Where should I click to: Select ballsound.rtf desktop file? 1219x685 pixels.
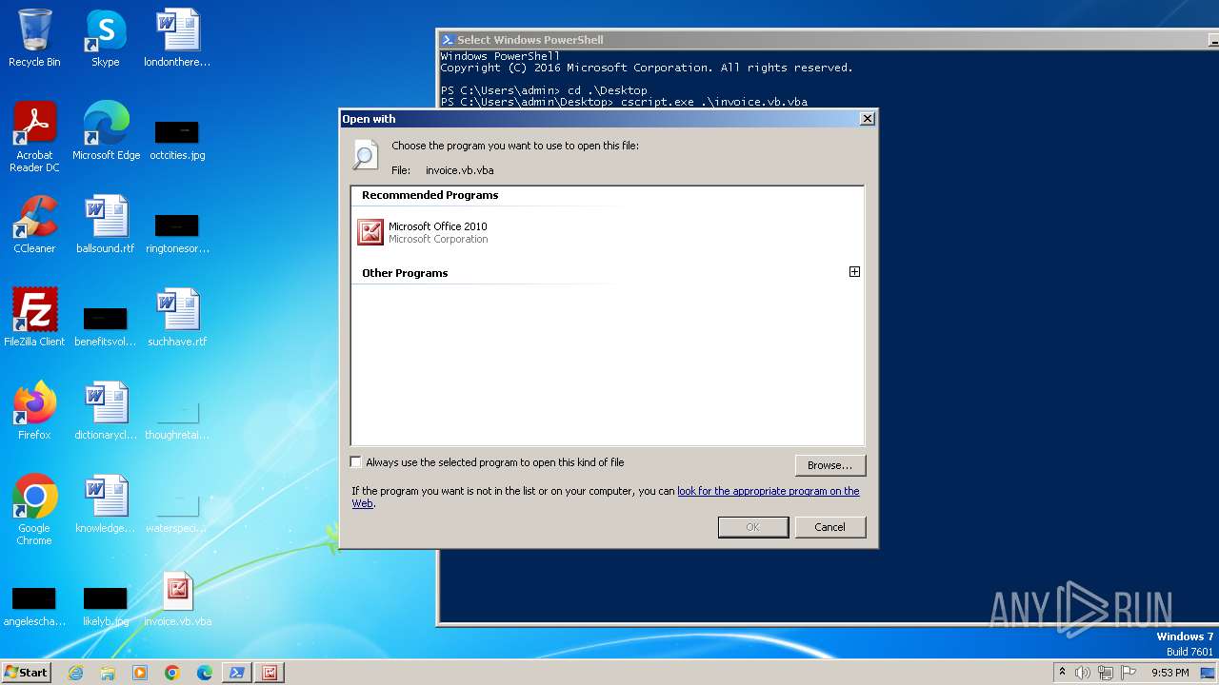click(x=106, y=225)
